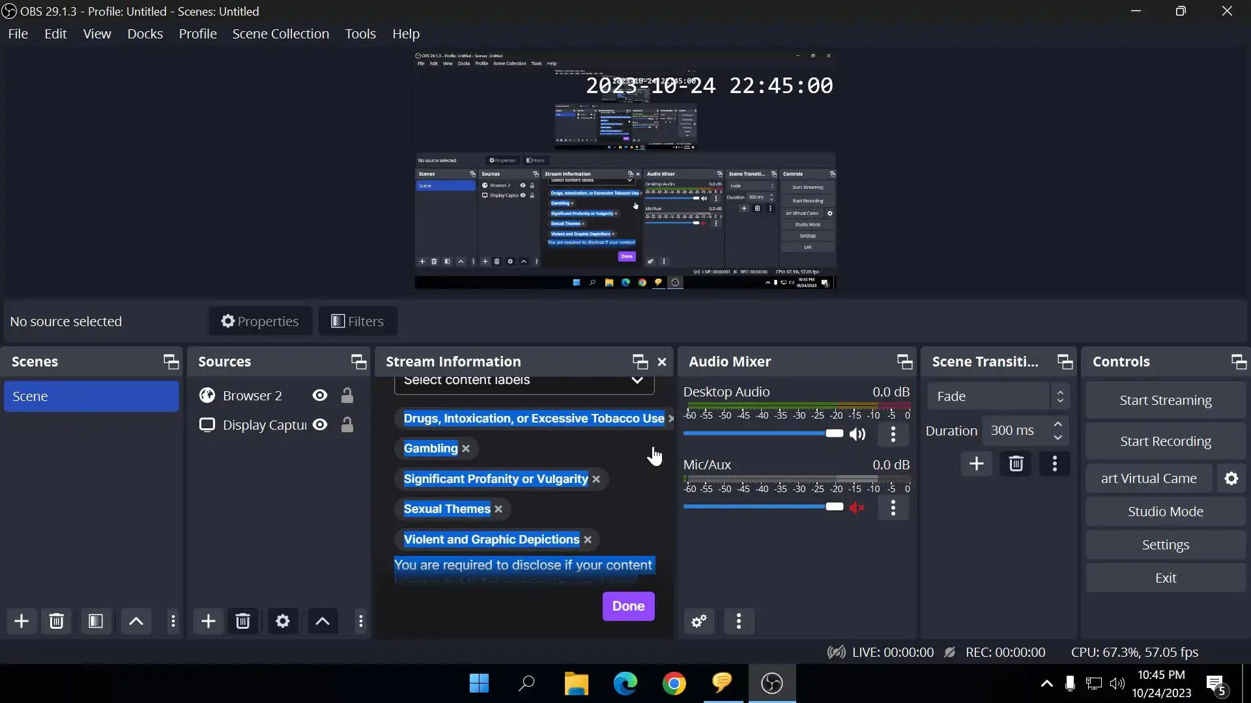Open virtual camera settings gear

[1231, 478]
